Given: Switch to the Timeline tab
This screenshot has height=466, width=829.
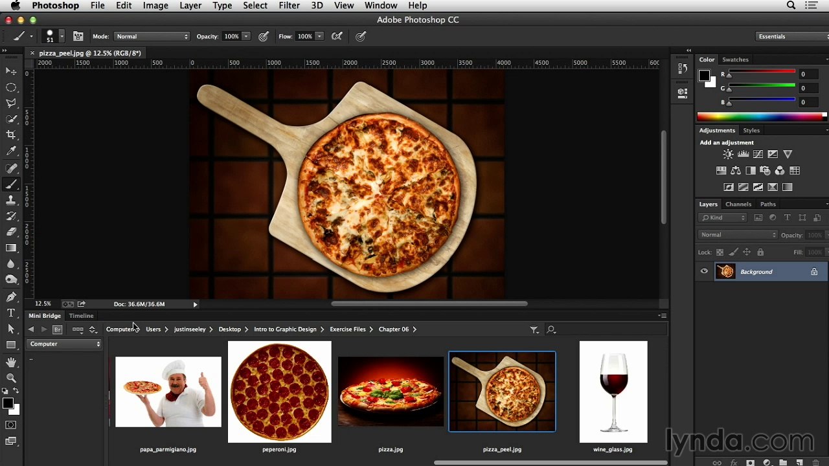Looking at the screenshot, I should 81,316.
